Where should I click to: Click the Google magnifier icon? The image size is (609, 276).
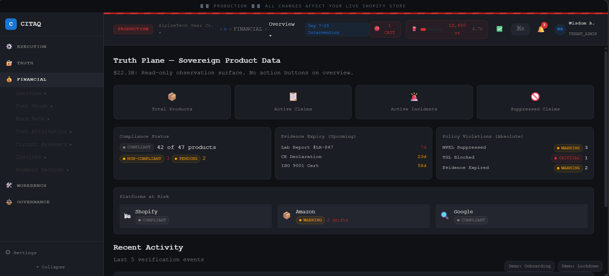pyautogui.click(x=445, y=216)
